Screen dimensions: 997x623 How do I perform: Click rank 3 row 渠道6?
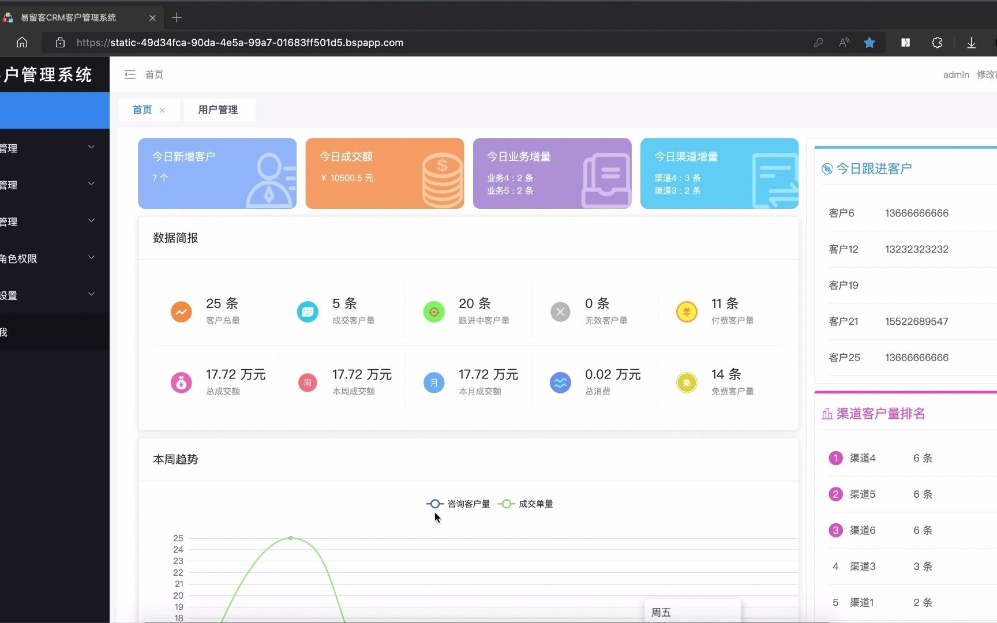(912, 530)
